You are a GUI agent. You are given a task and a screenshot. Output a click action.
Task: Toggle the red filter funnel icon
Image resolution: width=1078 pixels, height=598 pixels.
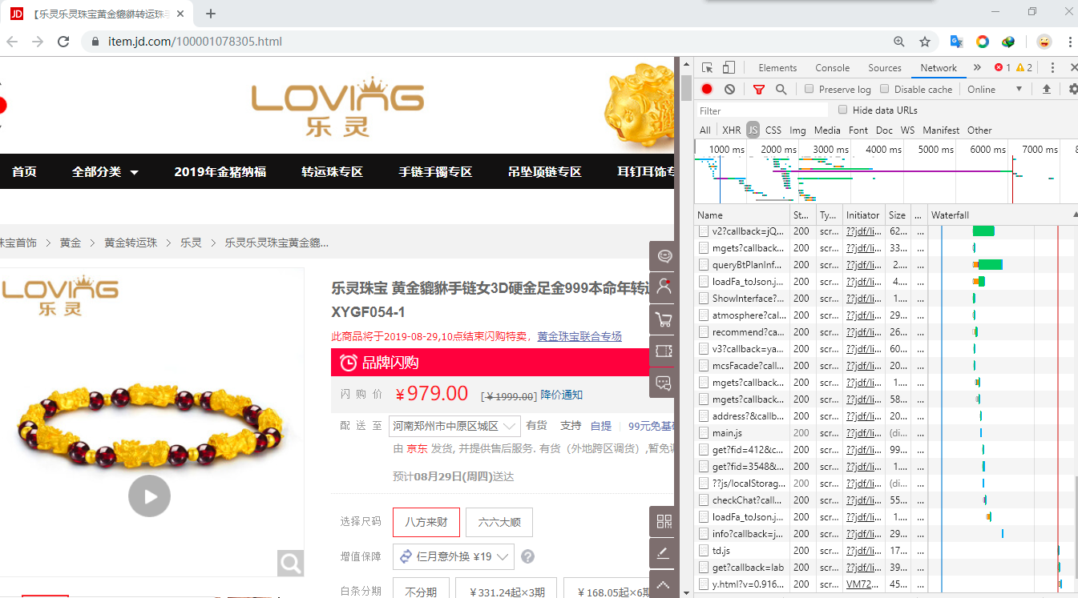(759, 90)
